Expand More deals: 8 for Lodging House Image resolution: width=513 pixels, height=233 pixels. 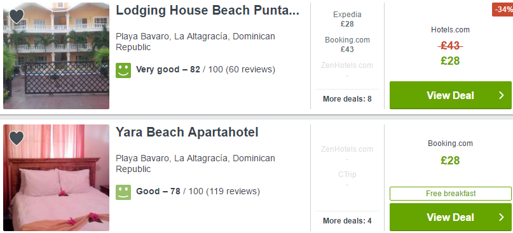pos(347,99)
